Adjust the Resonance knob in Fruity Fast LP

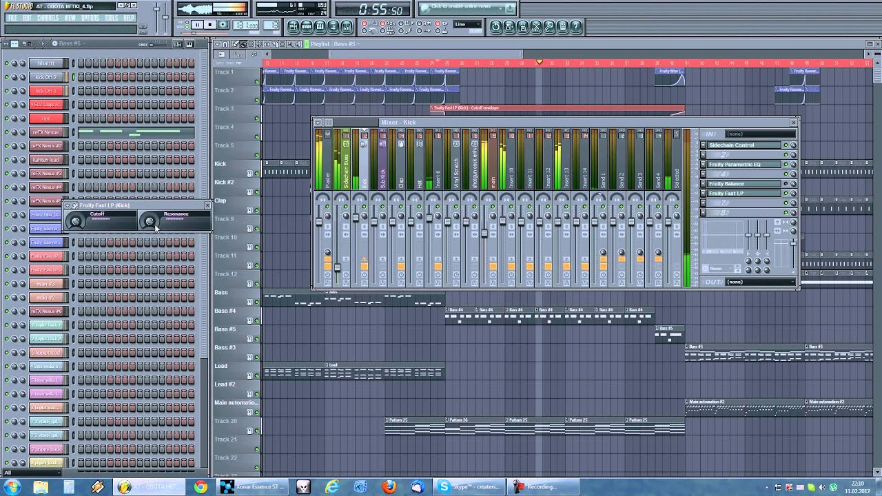pyautogui.click(x=149, y=220)
